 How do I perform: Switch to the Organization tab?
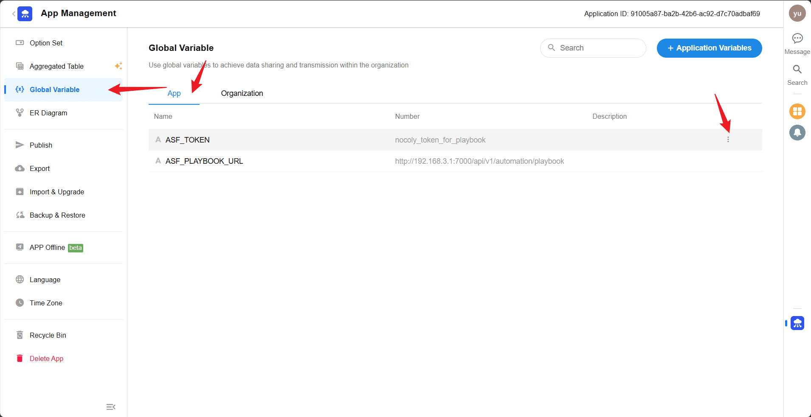(242, 93)
